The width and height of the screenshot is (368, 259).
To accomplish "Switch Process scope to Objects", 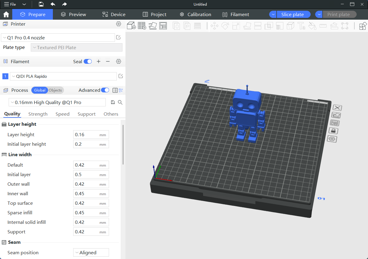I will (x=55, y=90).
